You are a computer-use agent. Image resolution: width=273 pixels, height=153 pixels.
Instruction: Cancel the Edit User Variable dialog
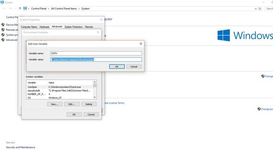(x=134, y=67)
